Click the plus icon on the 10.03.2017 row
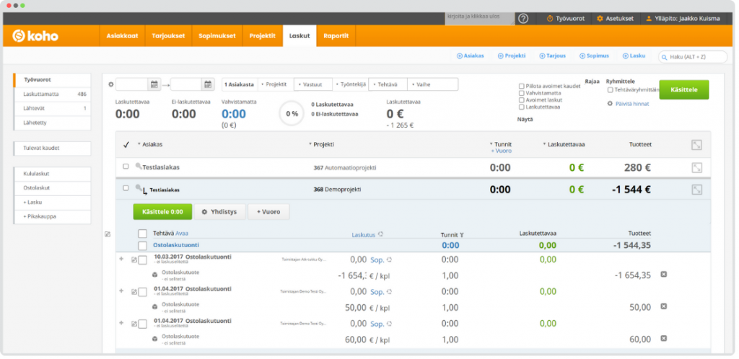The width and height of the screenshot is (739, 359). [x=121, y=259]
